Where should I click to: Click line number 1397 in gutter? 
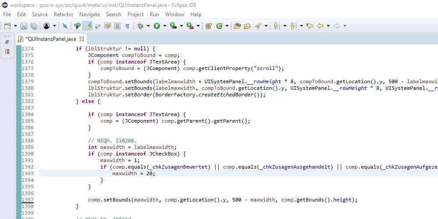[27, 200]
